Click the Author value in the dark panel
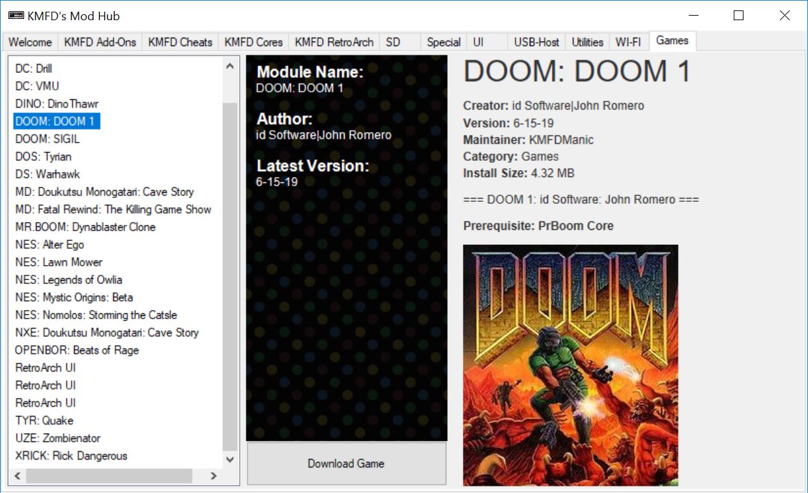Image resolution: width=808 pixels, height=493 pixels. (x=324, y=135)
